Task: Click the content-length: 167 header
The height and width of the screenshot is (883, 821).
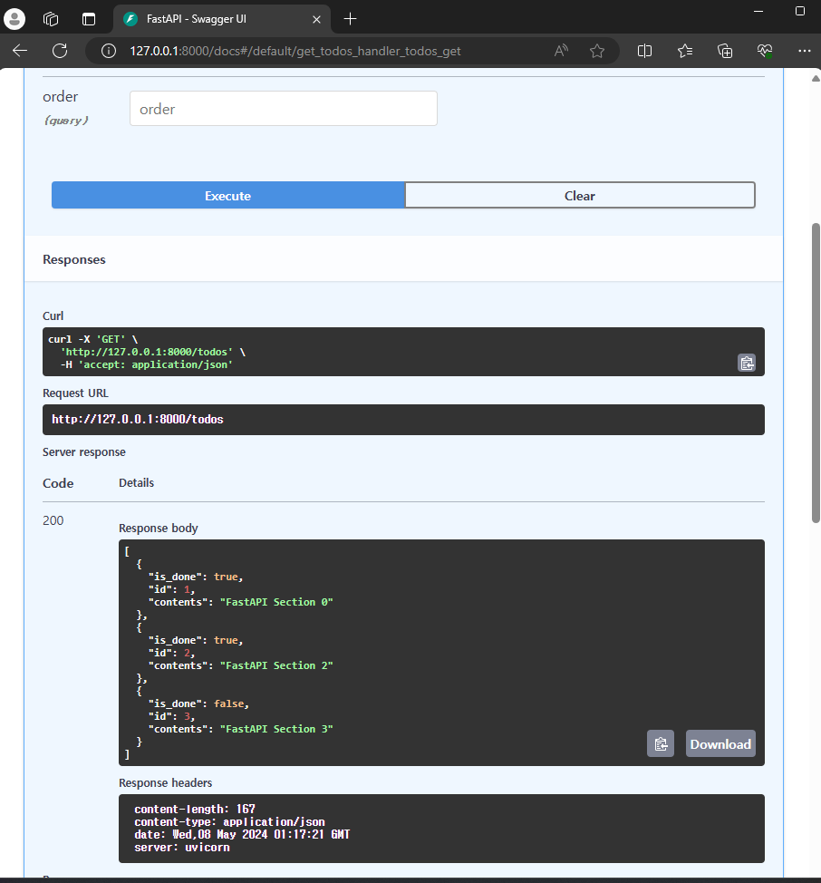Action: click(x=195, y=810)
